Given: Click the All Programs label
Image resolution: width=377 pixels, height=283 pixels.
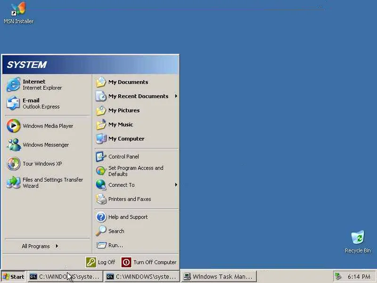Looking at the screenshot, I should pyautogui.click(x=36, y=246).
